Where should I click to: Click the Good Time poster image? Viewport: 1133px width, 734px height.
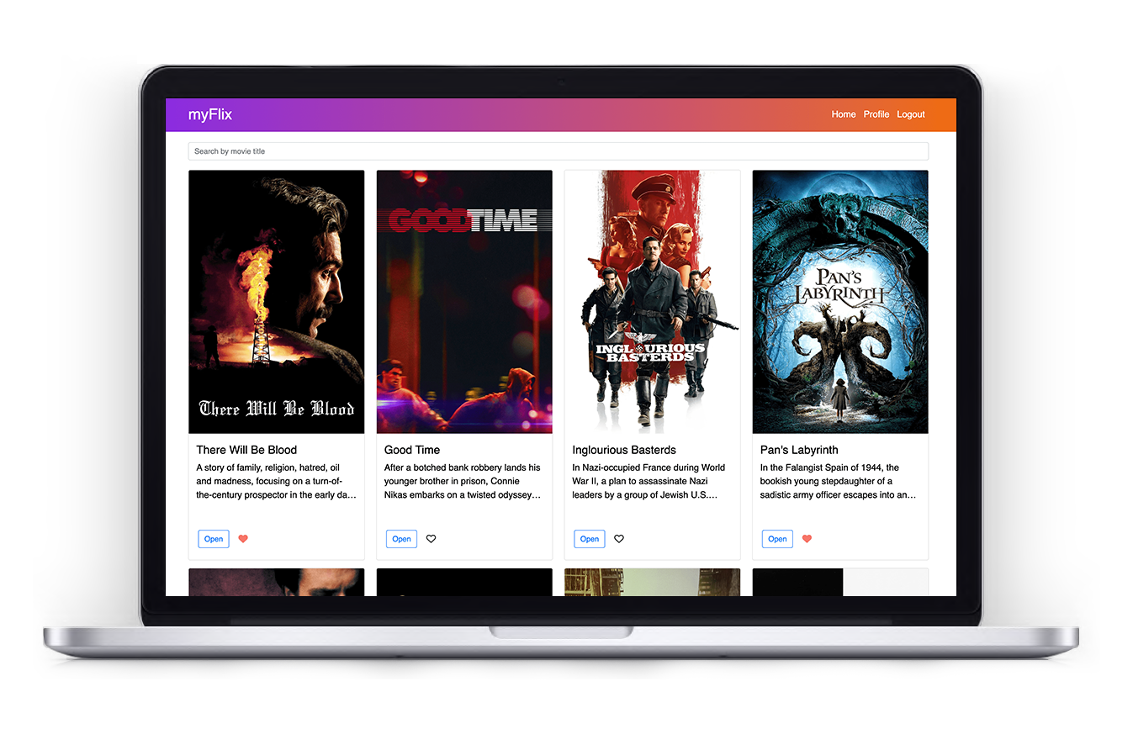[x=464, y=302]
